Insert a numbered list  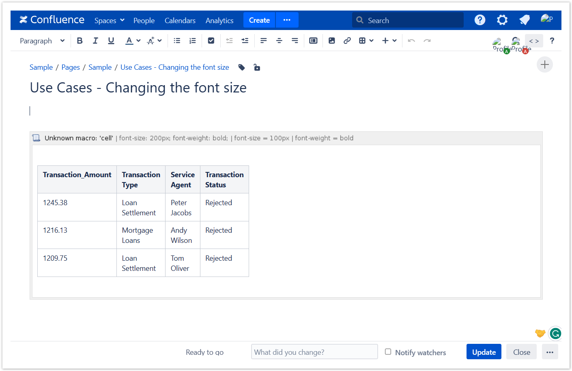193,41
